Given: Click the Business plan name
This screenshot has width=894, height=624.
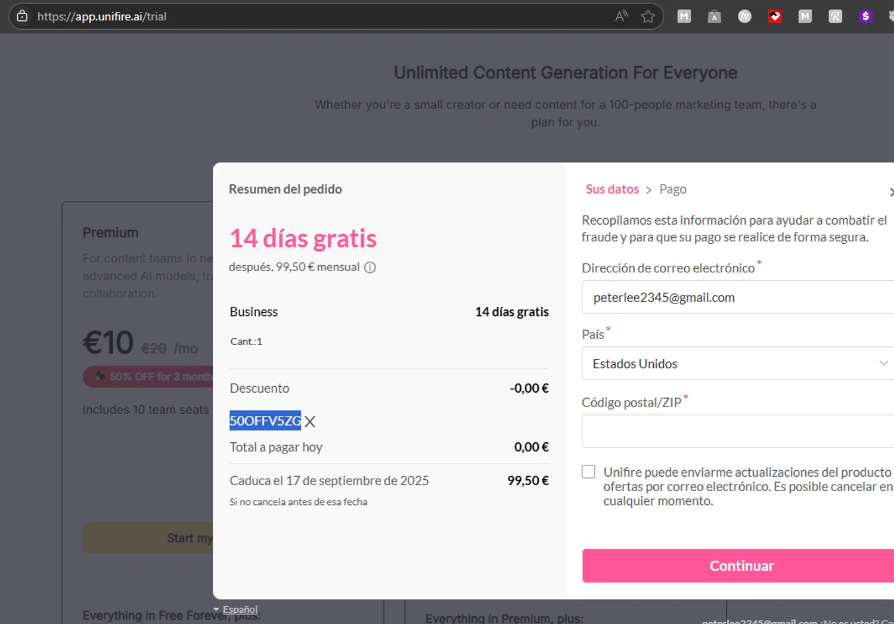Looking at the screenshot, I should click(254, 312).
